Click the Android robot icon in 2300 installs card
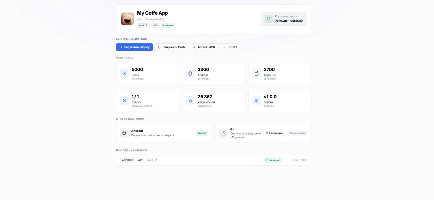The image size is (434, 200). pyautogui.click(x=190, y=73)
